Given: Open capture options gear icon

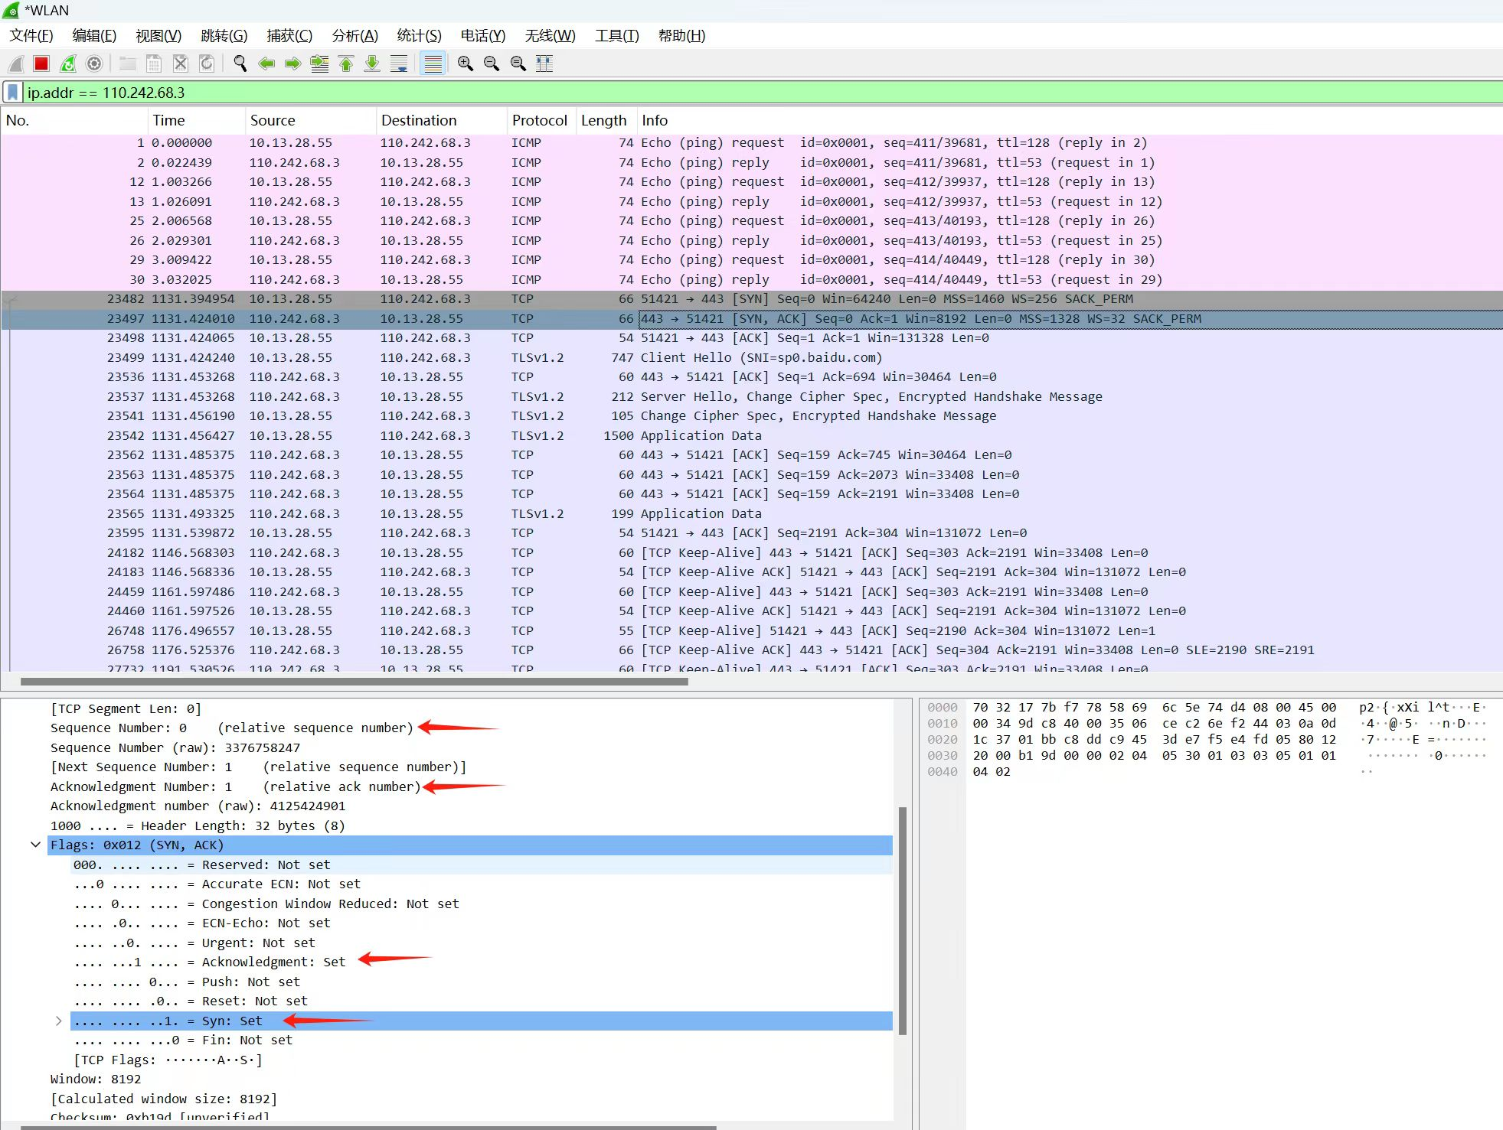Looking at the screenshot, I should [x=94, y=64].
